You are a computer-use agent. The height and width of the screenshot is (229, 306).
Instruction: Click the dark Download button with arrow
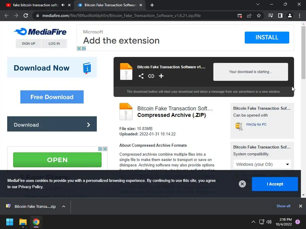tap(52, 124)
